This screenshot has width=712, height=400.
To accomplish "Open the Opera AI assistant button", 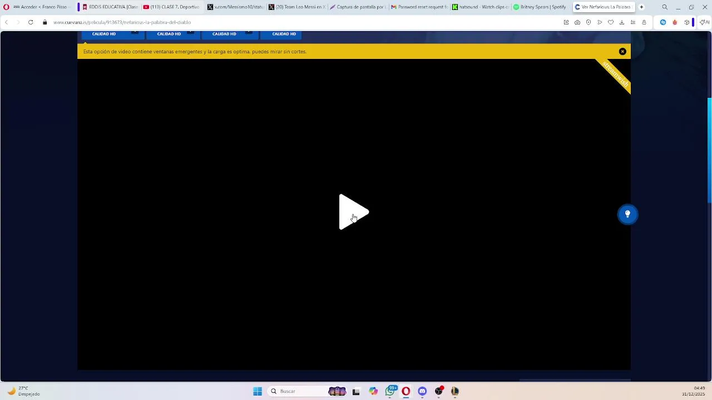I will click(704, 22).
